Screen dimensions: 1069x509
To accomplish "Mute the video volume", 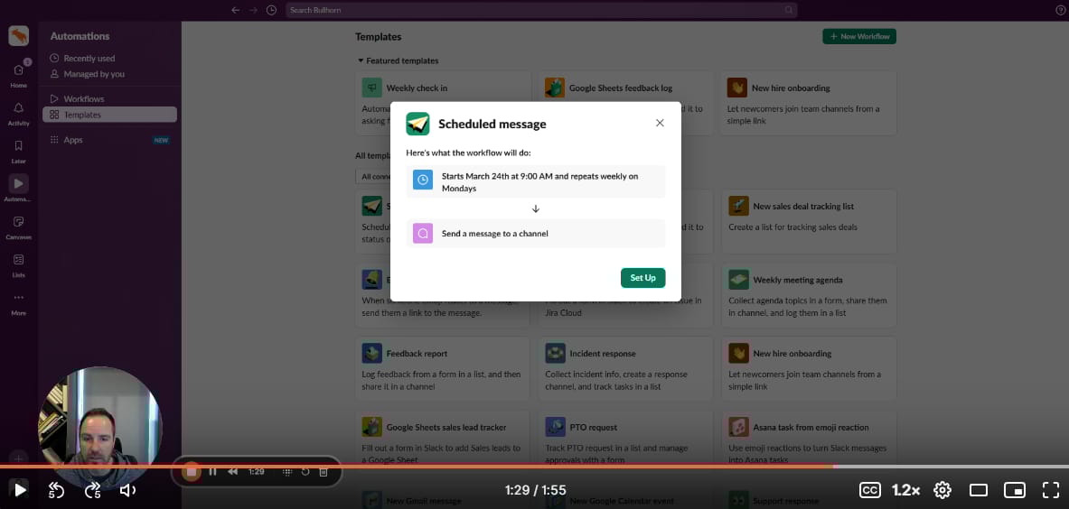I will tap(127, 490).
